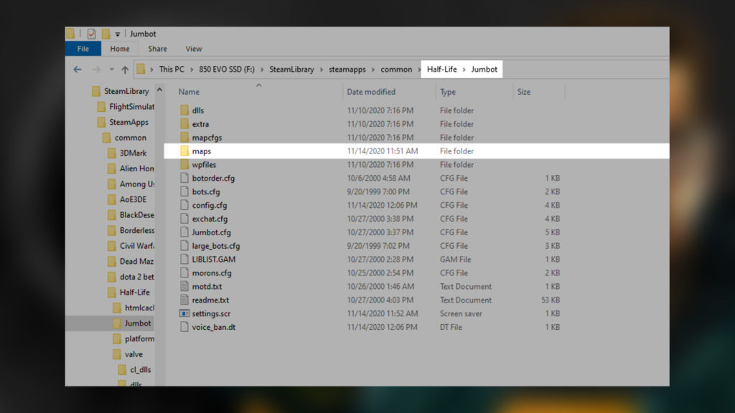Viewport: 735px width, 413px height.
Task: Click the settings.scr screen saver icon
Action: [184, 314]
